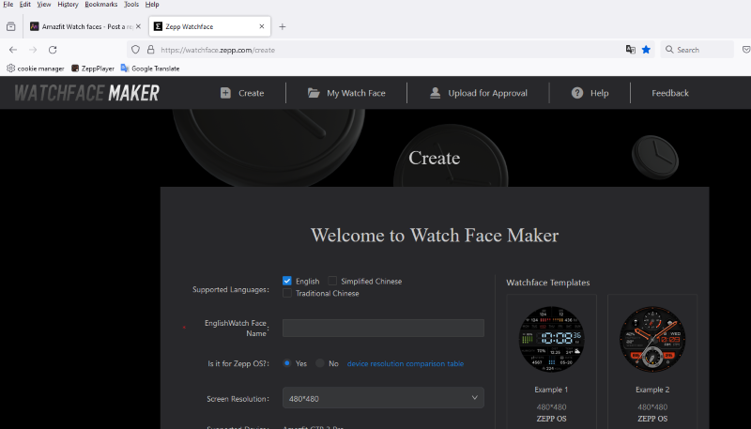
Task: Reload the current page
Action: (53, 50)
